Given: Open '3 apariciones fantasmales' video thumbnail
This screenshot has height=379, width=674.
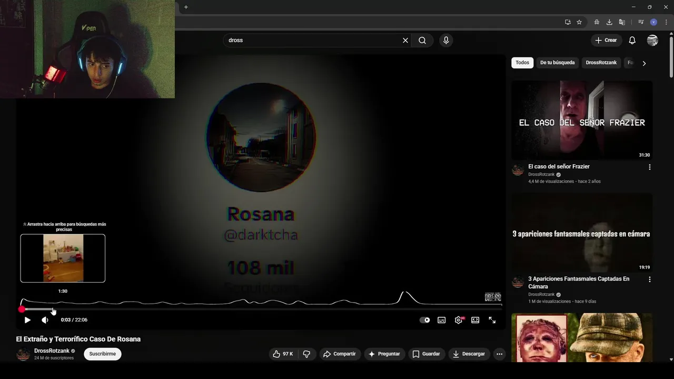Looking at the screenshot, I should [582, 232].
